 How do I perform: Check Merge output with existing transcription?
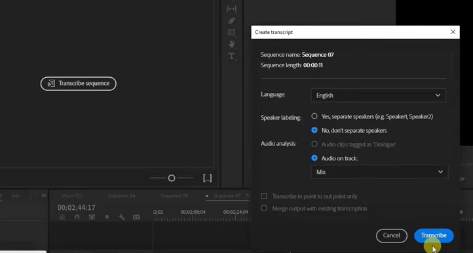[264, 208]
